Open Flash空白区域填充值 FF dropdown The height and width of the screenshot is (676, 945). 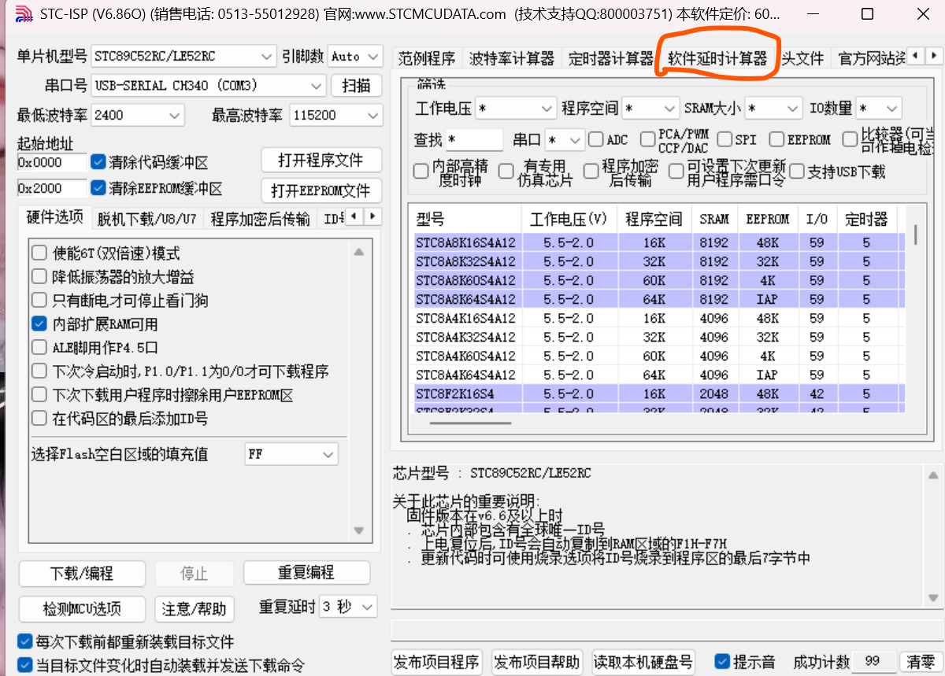pyautogui.click(x=291, y=454)
